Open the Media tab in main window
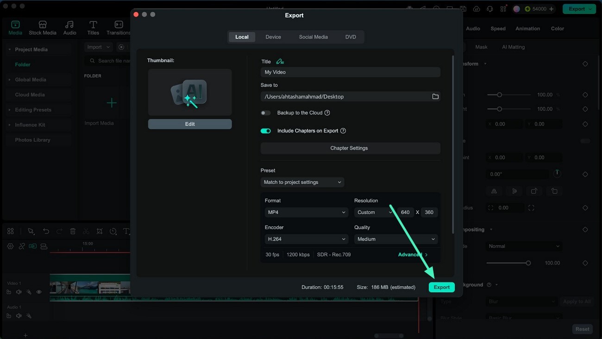 point(15,27)
